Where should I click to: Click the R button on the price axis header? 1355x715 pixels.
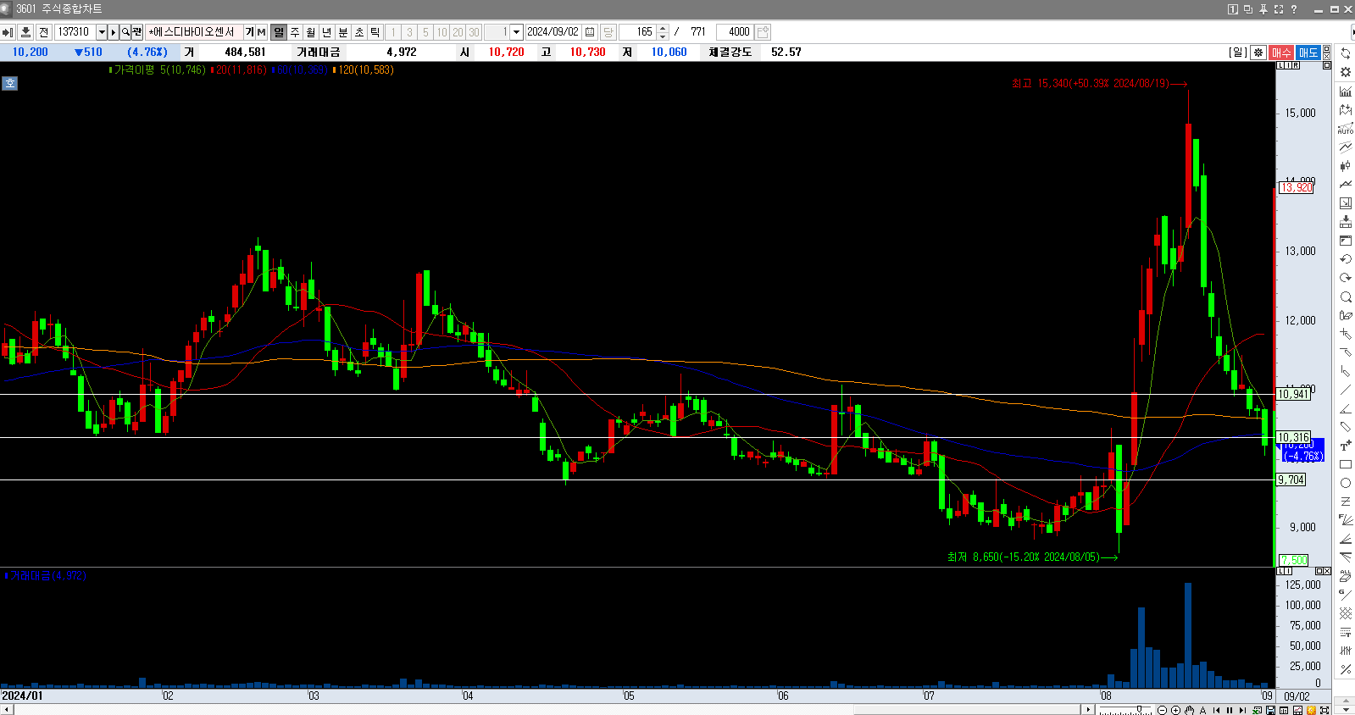tap(1296, 65)
